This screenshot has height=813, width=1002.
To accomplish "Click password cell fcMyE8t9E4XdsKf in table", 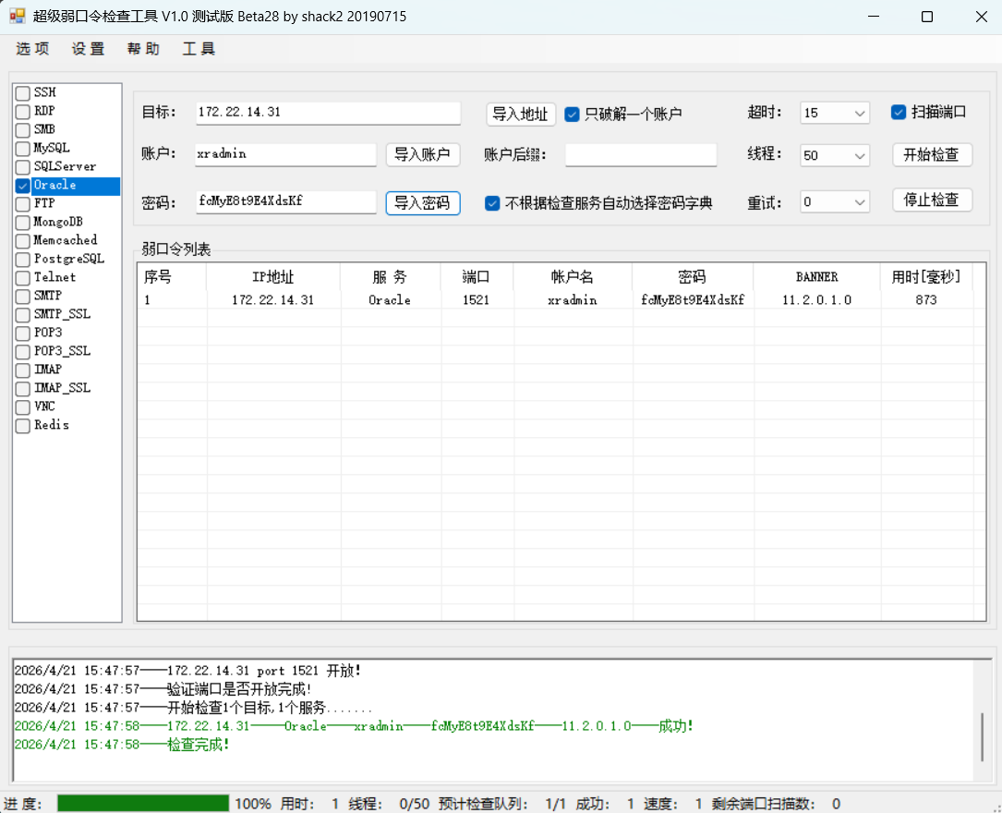I will 693,299.
